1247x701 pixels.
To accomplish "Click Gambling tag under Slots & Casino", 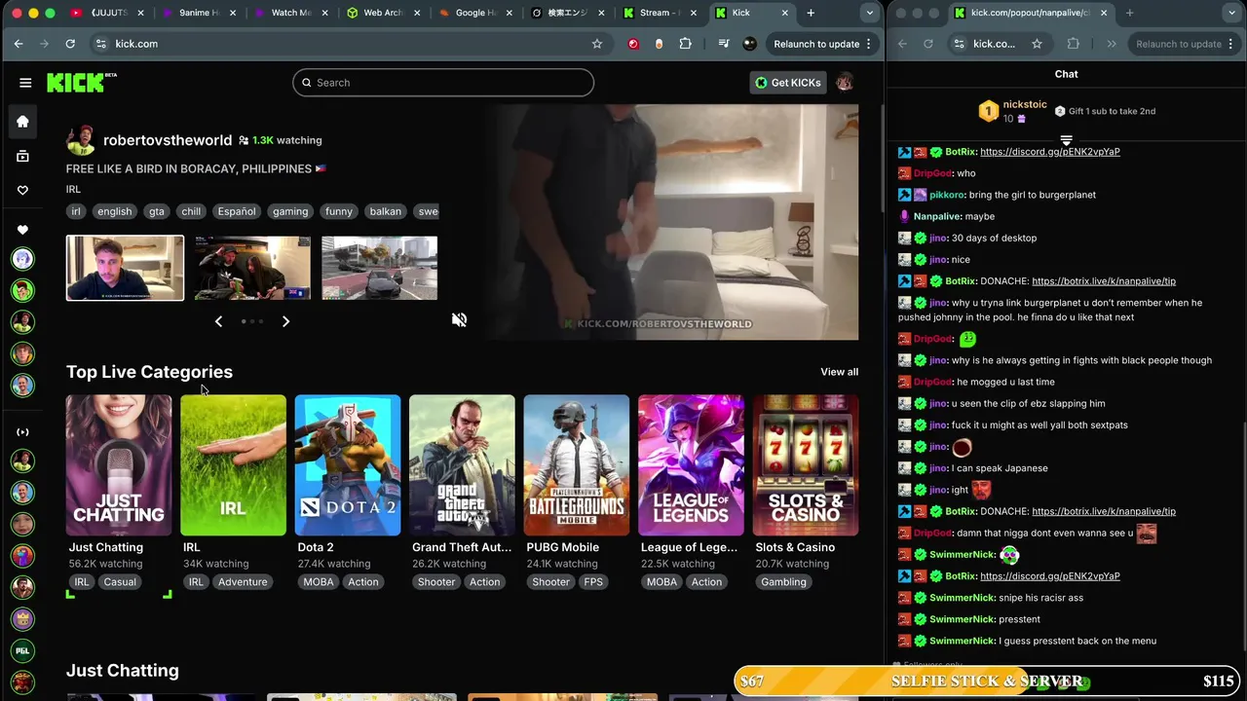I will 783,582.
